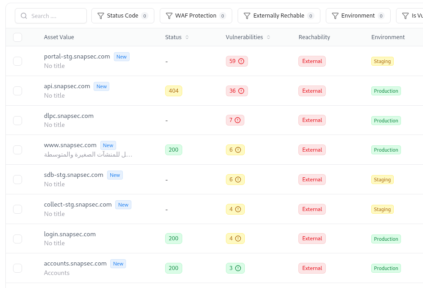
Task: Click the Production badge in login.snapsec.com row
Action: 386,239
